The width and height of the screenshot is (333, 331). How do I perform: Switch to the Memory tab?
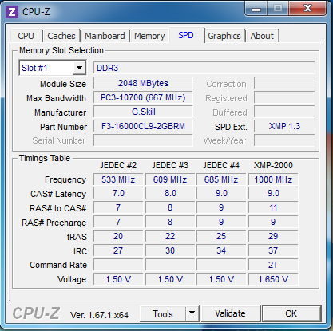[149, 36]
